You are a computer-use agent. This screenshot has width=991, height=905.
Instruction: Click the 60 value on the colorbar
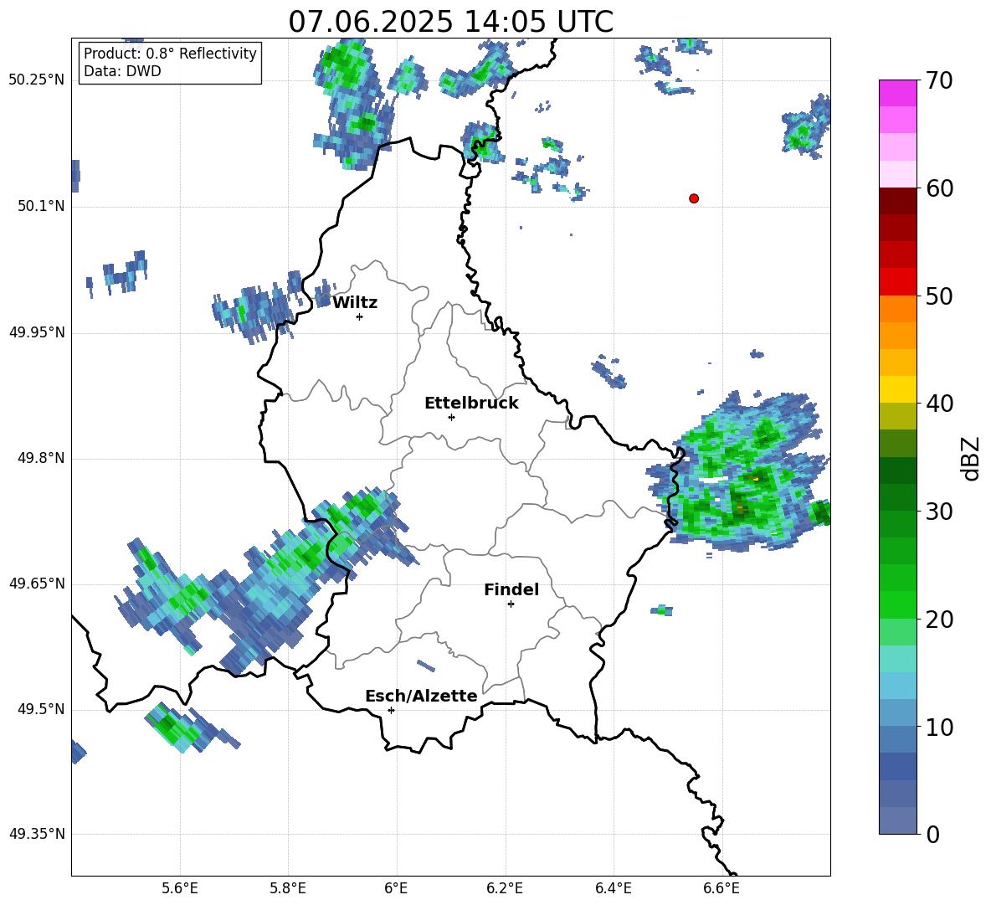(939, 188)
